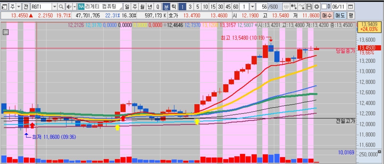384x164 pixels.
Task: Select the 틱 (tick) chart mode
Action: [x=173, y=6]
